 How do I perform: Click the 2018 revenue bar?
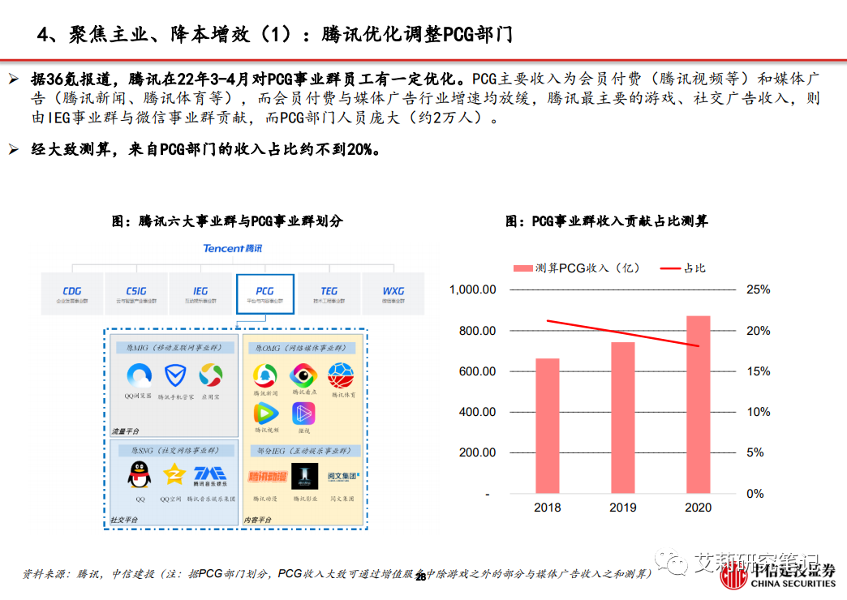tap(547, 426)
